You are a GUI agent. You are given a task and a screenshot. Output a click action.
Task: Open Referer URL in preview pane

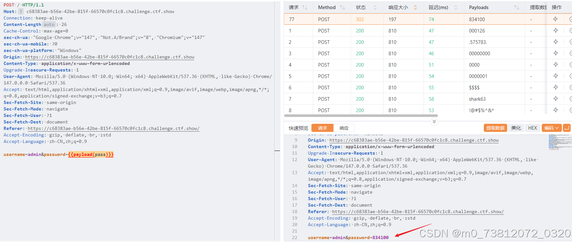418,211
